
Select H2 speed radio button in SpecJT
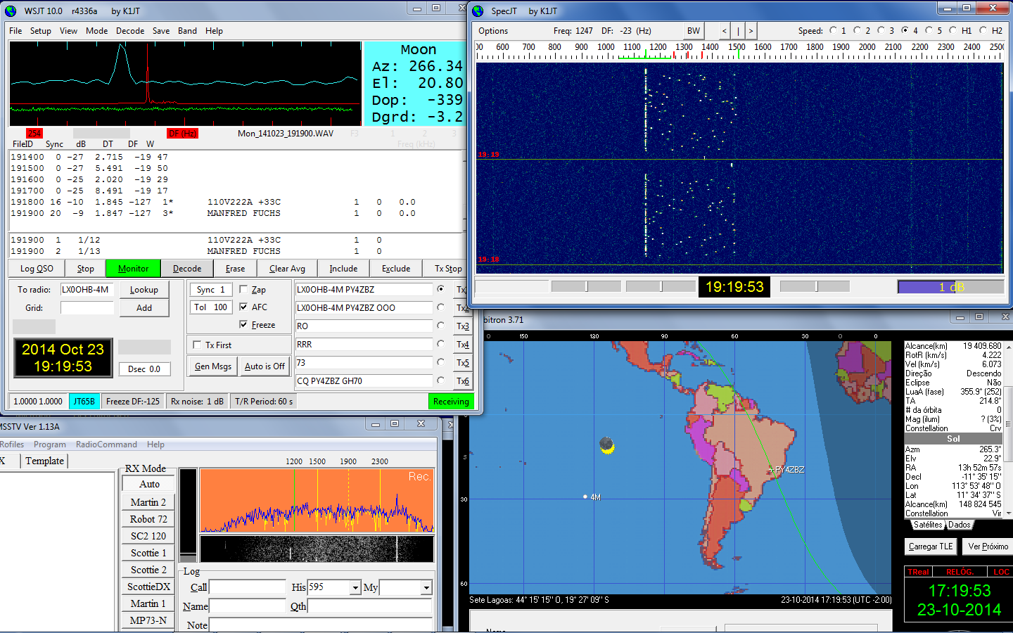[983, 30]
